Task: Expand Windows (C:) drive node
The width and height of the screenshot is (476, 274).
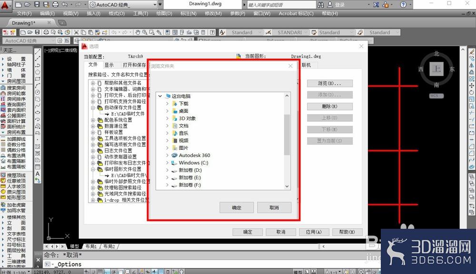Action: pyautogui.click(x=167, y=163)
